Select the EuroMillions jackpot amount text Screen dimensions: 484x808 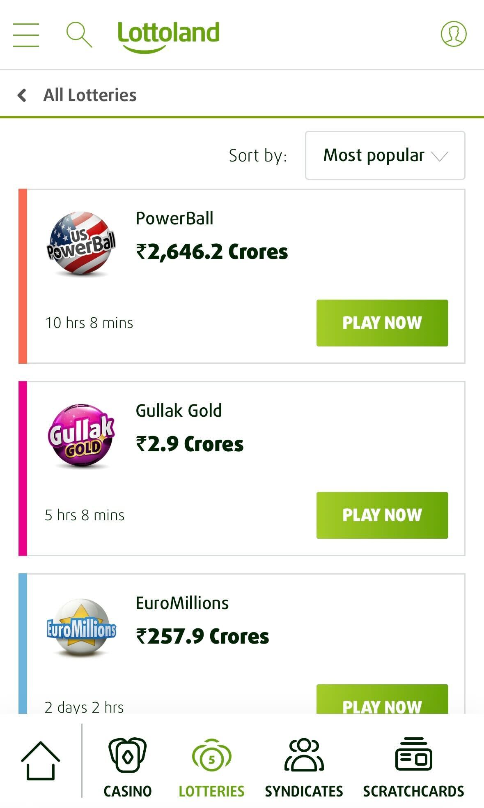(203, 636)
